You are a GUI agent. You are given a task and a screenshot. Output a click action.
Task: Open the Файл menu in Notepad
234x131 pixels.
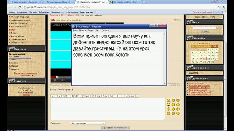coord(75,30)
